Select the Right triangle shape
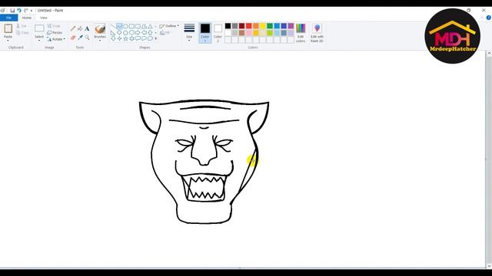Screen dimensions: 492x276 pyautogui.click(x=113, y=32)
